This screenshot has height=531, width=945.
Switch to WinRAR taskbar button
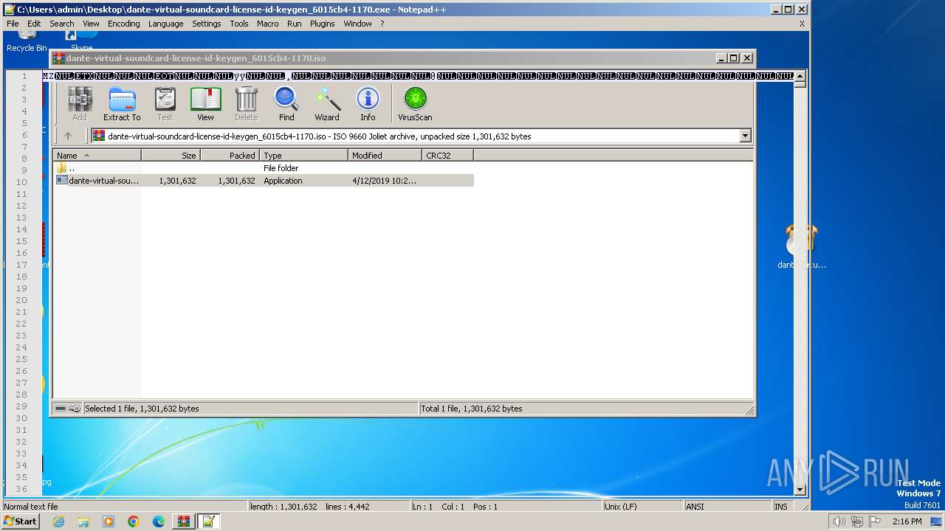[x=183, y=521]
